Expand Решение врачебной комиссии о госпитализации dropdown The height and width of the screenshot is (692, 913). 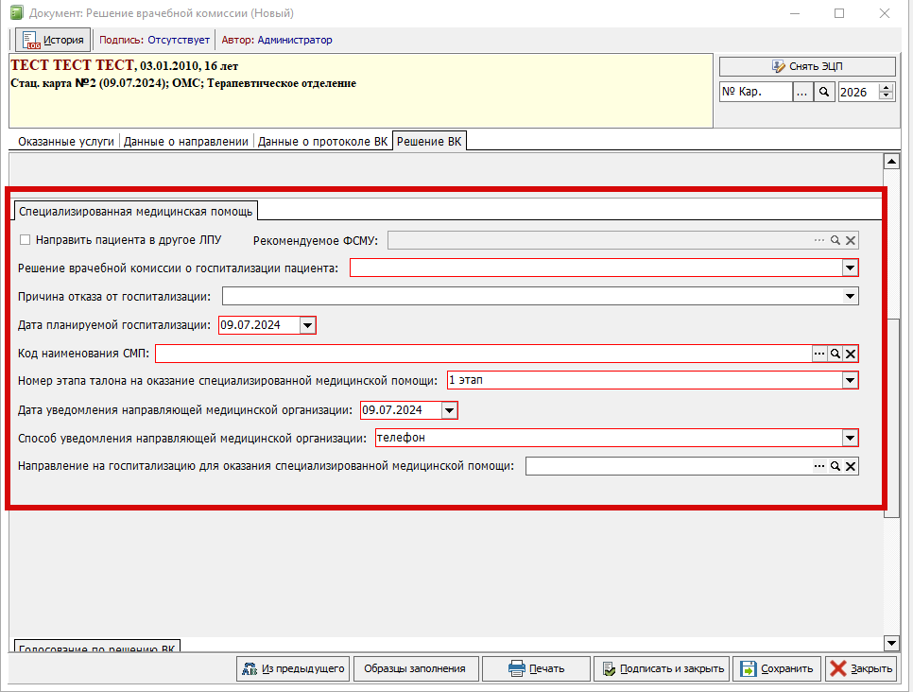click(x=850, y=268)
